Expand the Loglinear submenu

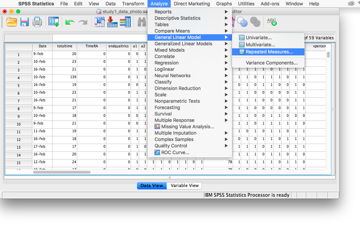click(x=190, y=69)
